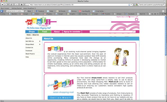Image resolution: width=167 pixels, height=102 pixels.
Task: Expand the Shops.Masti submenu arrow
Action: 40,44
